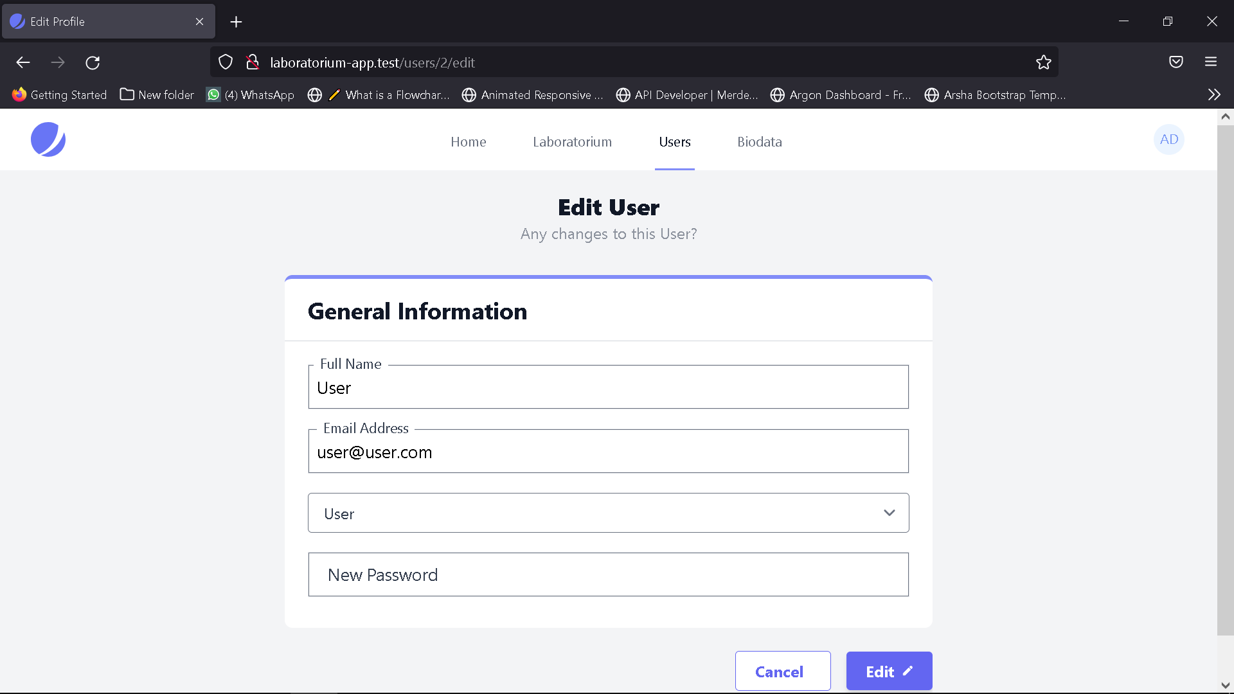This screenshot has width=1234, height=694.
Task: Show hidden bookmarks with the overflow chevron
Action: pyautogui.click(x=1213, y=94)
